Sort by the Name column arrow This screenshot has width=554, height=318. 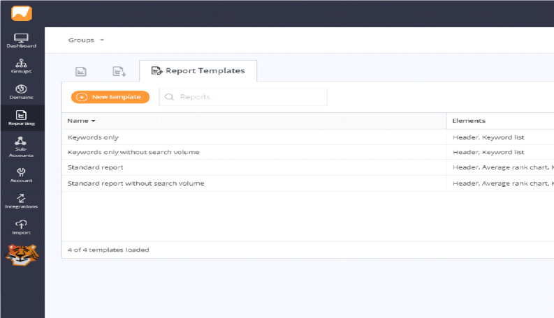94,121
